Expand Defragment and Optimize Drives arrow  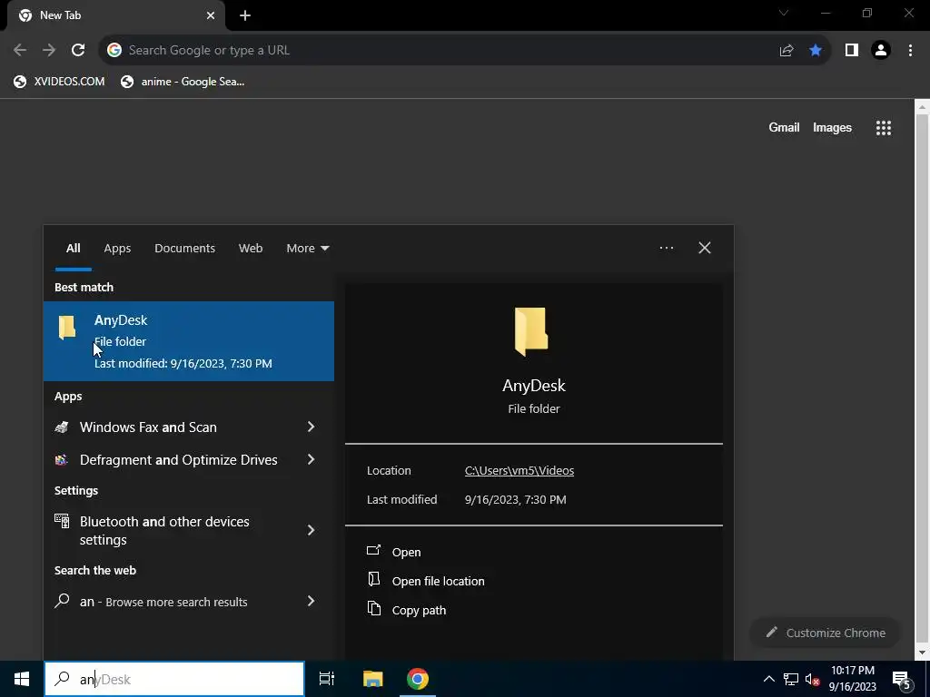click(311, 460)
